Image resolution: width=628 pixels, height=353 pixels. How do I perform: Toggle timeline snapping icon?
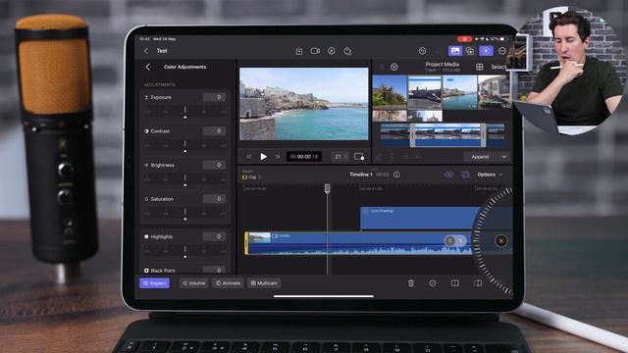(465, 175)
